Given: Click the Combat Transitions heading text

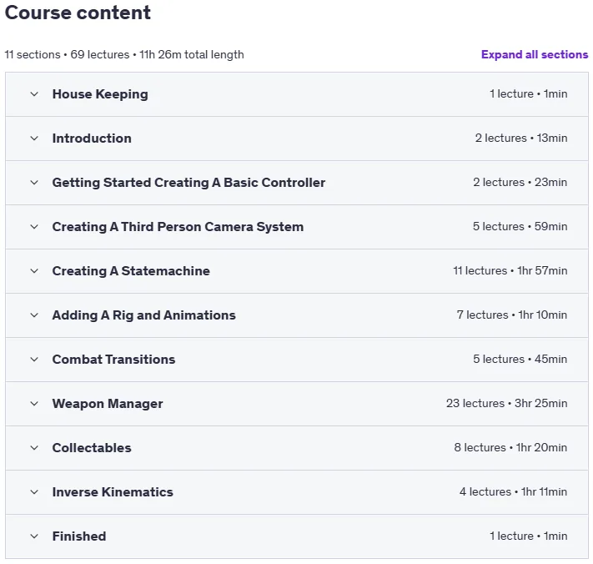Looking at the screenshot, I should point(113,360).
